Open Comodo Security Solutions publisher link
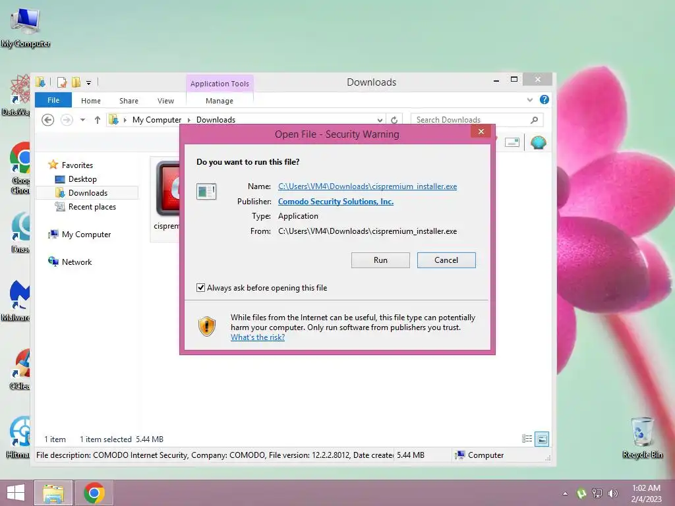 click(x=336, y=202)
